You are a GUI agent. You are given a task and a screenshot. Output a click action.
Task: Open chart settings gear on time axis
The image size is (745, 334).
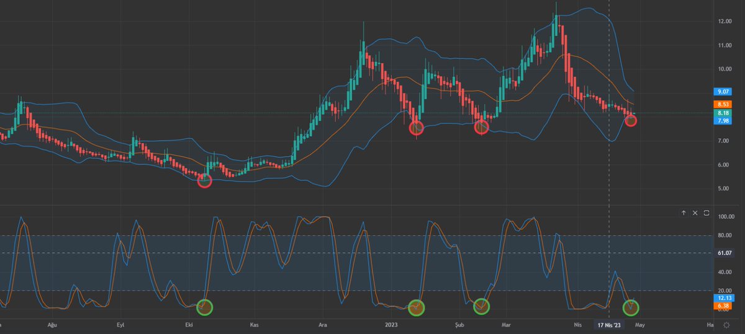pos(726,325)
